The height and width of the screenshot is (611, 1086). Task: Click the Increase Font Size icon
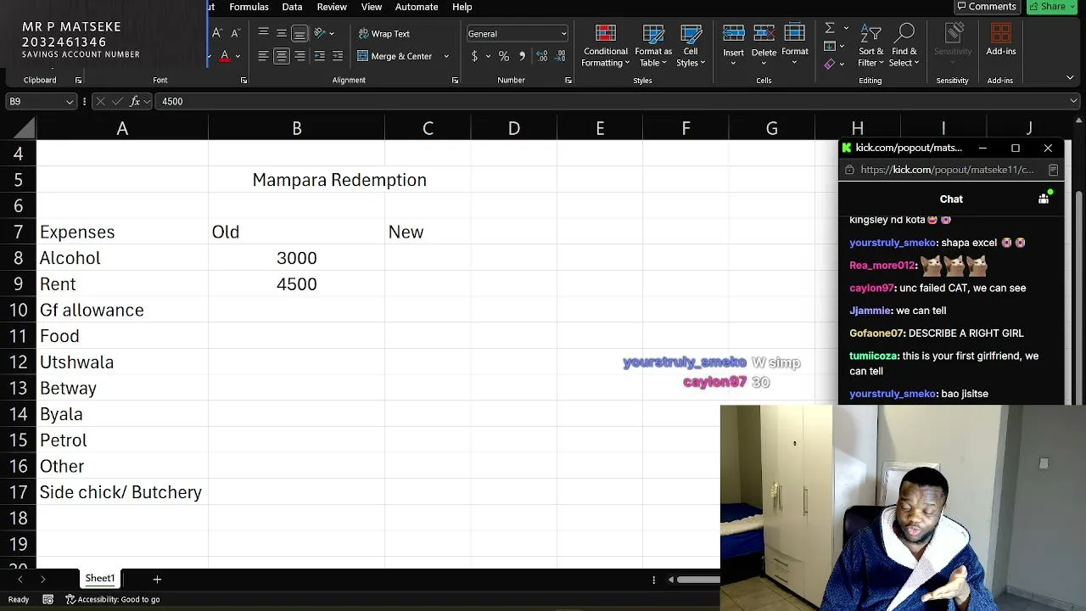click(217, 33)
